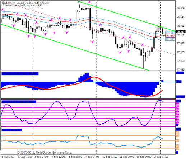Click the 77.605 price axis label
The height and width of the screenshot is (159, 186).
[x=181, y=52]
